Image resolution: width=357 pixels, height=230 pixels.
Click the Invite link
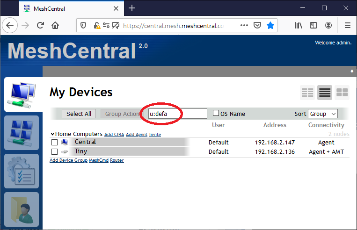coord(155,135)
